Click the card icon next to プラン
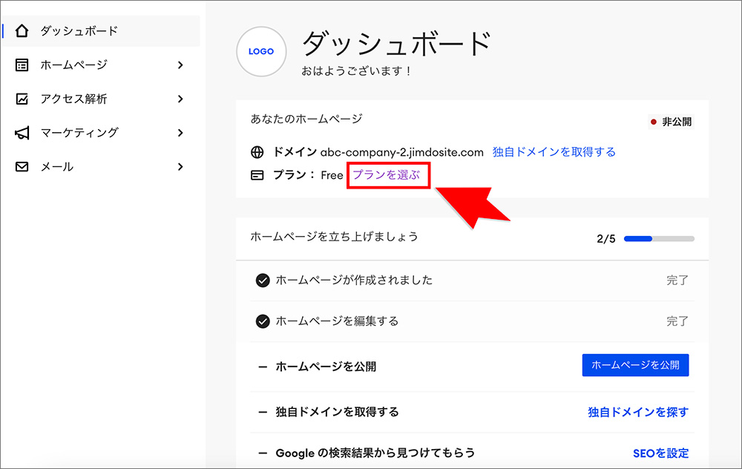This screenshot has height=469, width=742. pyautogui.click(x=257, y=176)
